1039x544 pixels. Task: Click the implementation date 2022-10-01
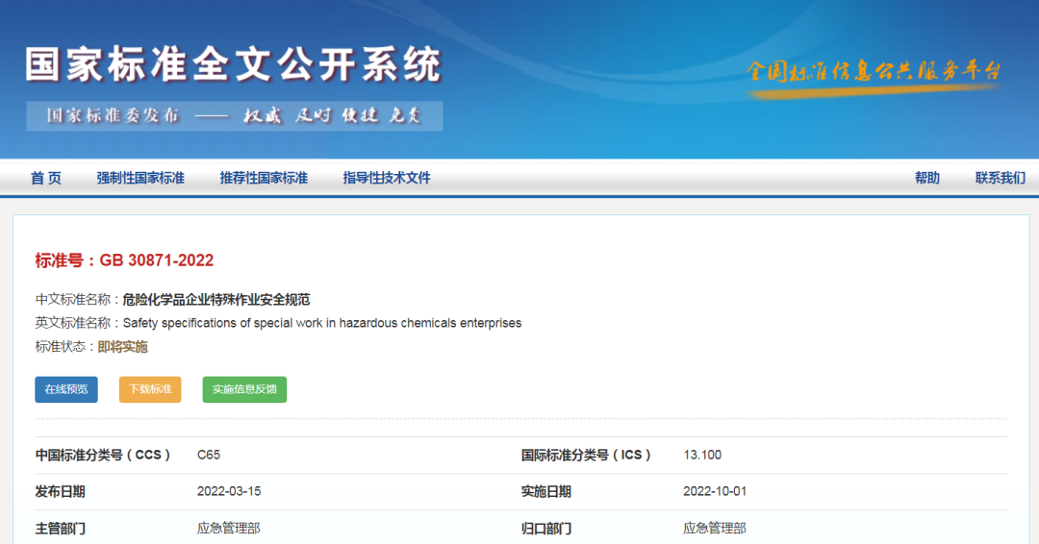point(715,491)
